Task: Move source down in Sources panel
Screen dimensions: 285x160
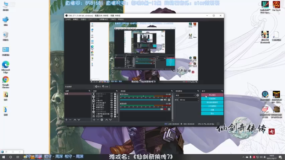Action: (110, 120)
